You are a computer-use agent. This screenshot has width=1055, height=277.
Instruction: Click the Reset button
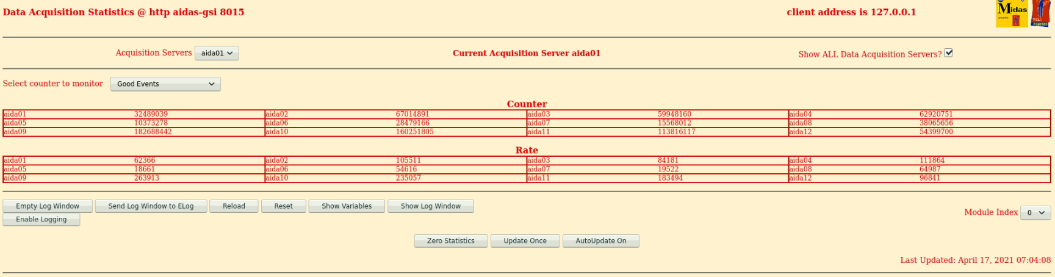tap(284, 206)
